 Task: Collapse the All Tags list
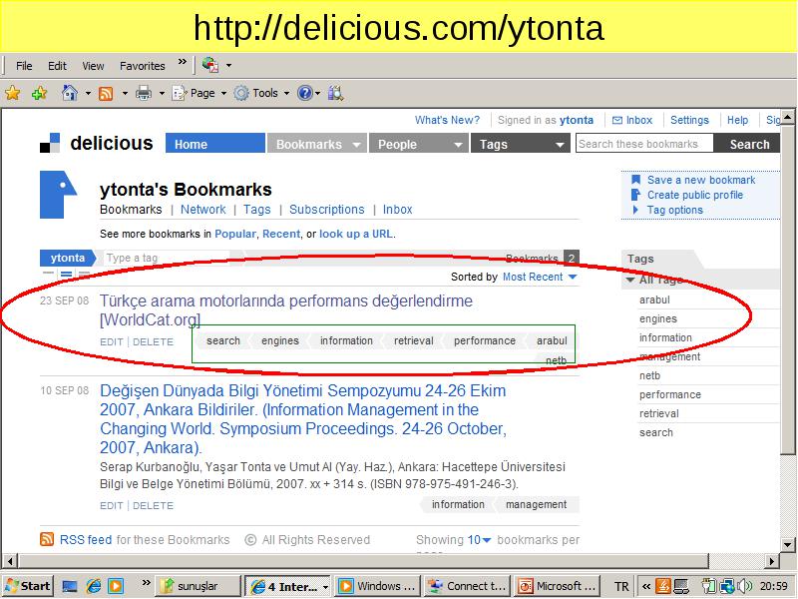[x=631, y=280]
